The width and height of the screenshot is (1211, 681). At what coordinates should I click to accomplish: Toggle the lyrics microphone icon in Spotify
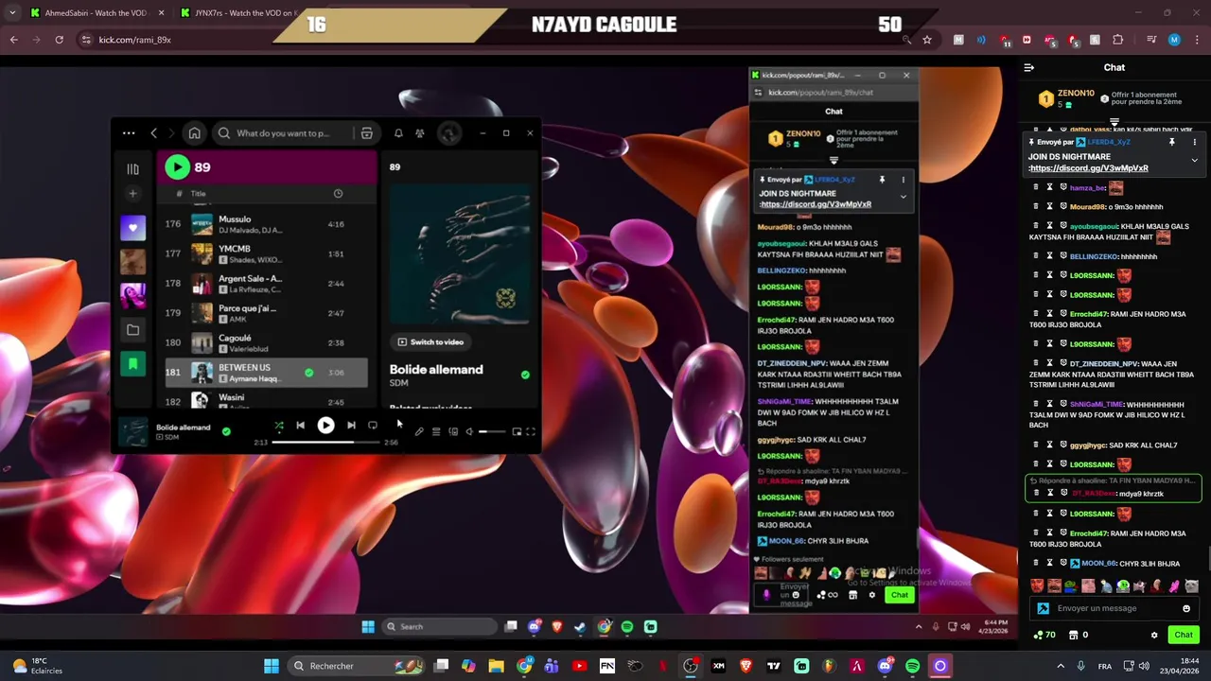tap(419, 432)
